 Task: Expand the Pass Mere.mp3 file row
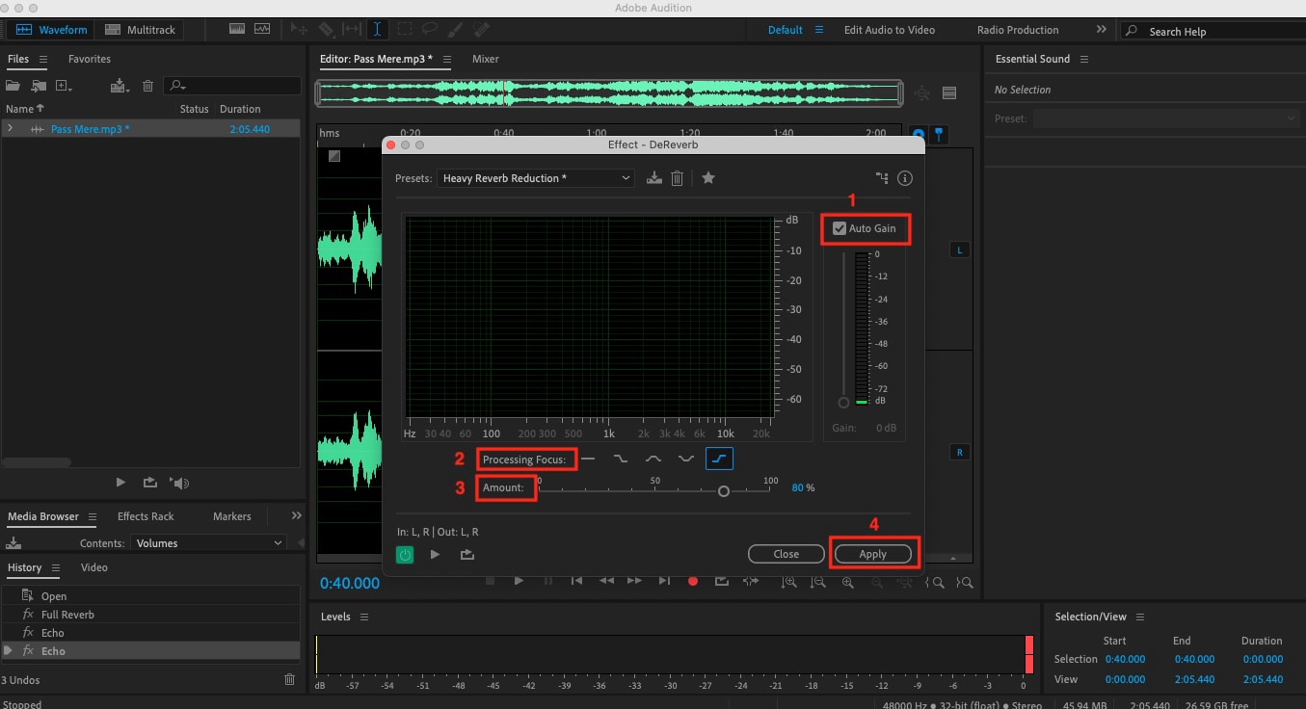(10, 129)
